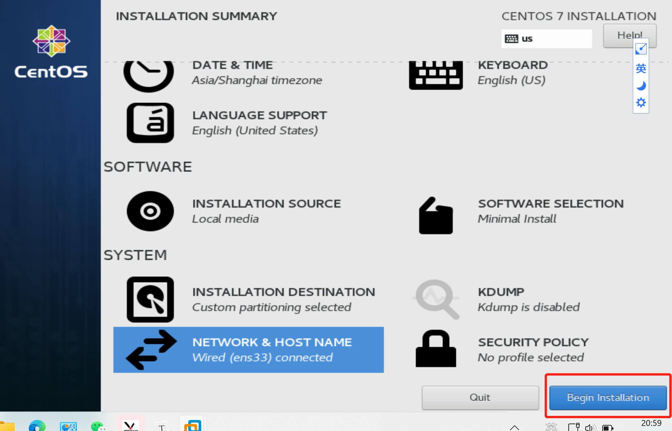The height and width of the screenshot is (431, 672).
Task: Click the INSTALLATION SOURCE label
Action: point(266,204)
